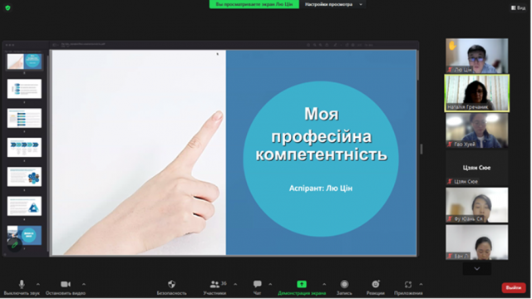Click Демонстрация экрана share screen button

[302, 288]
